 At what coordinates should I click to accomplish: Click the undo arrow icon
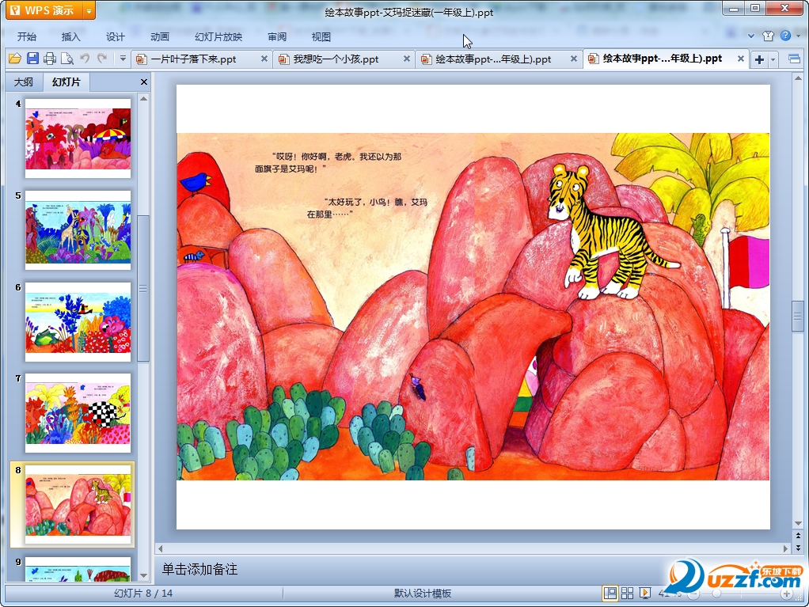[85, 59]
